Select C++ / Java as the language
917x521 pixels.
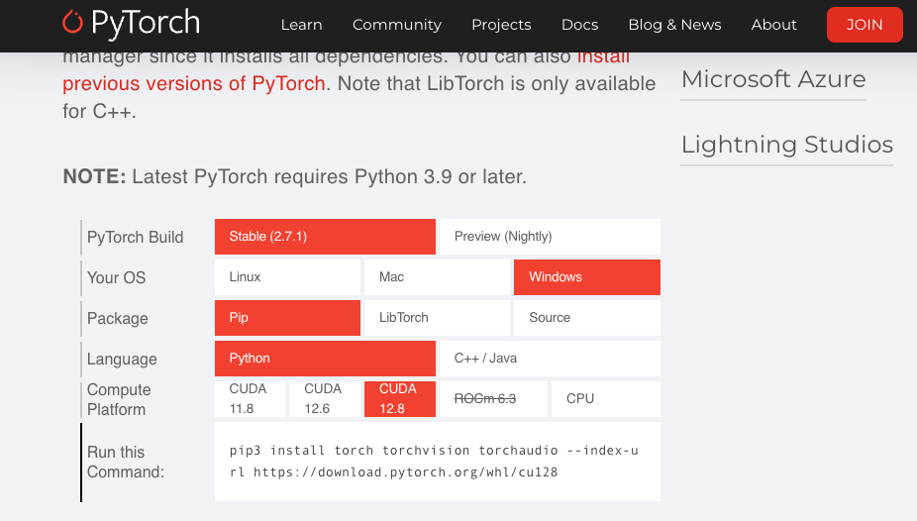coord(550,359)
